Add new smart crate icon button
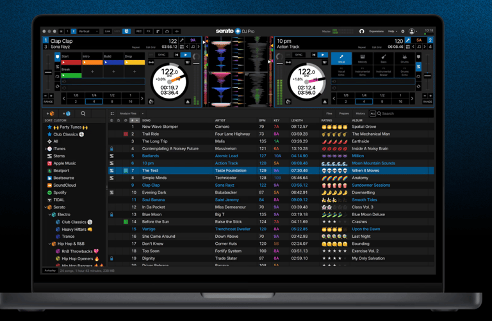The width and height of the screenshot is (492, 321). (67, 113)
